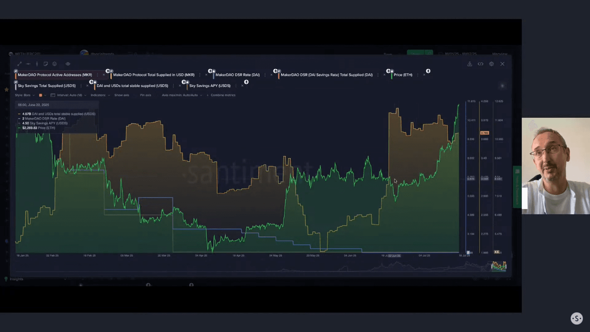Download the chart

469,64
